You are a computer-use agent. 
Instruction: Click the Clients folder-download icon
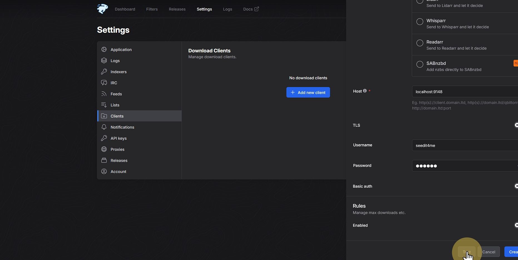click(104, 116)
